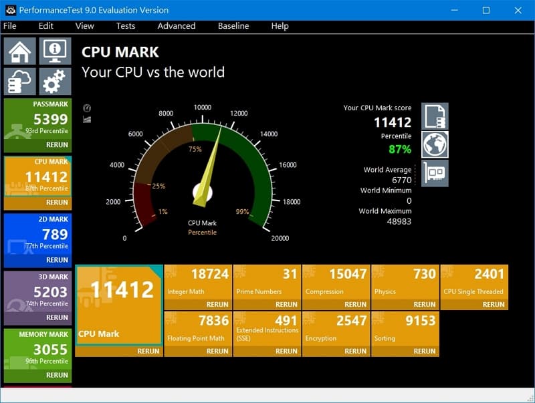This screenshot has width=535, height=403.
Task: Select the 2D Mark 789 tile
Action: [37, 234]
